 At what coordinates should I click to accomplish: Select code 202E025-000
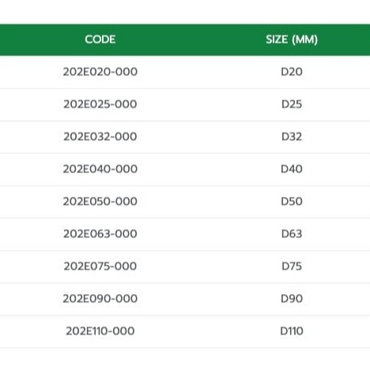coord(100,104)
